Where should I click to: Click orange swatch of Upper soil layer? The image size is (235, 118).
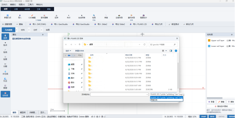pos(209,40)
